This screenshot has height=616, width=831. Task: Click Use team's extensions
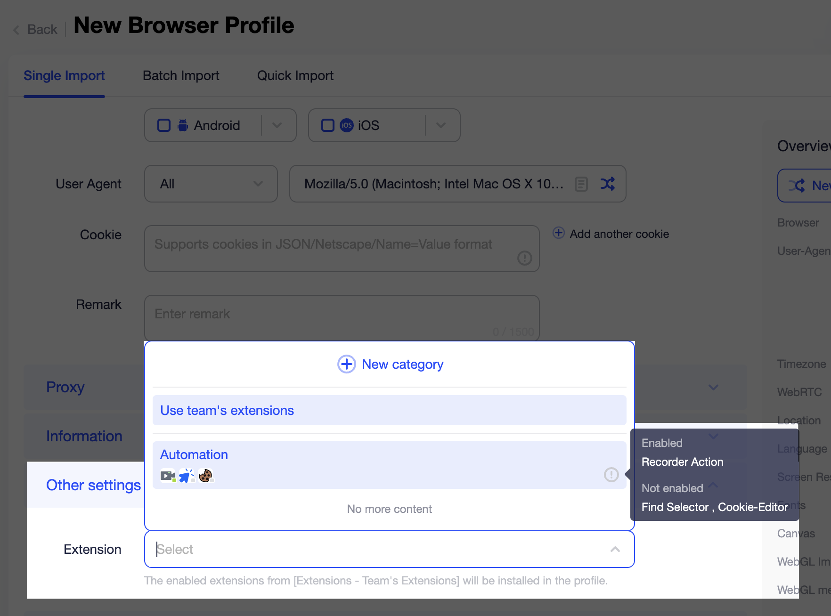pos(227,410)
